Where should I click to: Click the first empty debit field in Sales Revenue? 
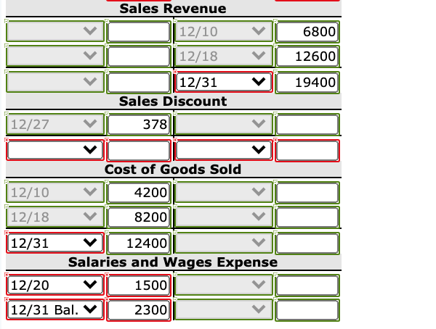tap(139, 32)
